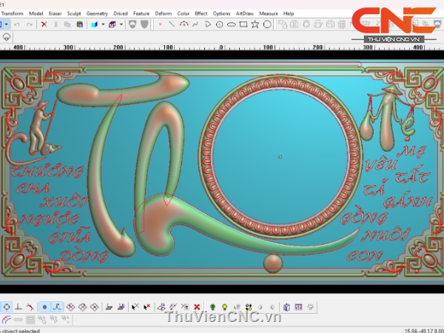Select the star shape drawing tool
Screen dimensions: 444x333
pos(255,24)
